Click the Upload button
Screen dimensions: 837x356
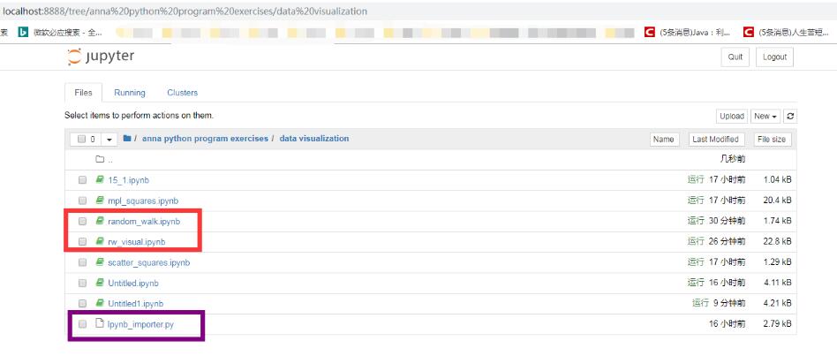pos(731,116)
